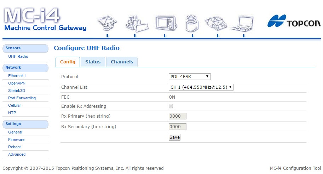Switch to the Config tab
Screen dimensions: 323x174
click(68, 62)
